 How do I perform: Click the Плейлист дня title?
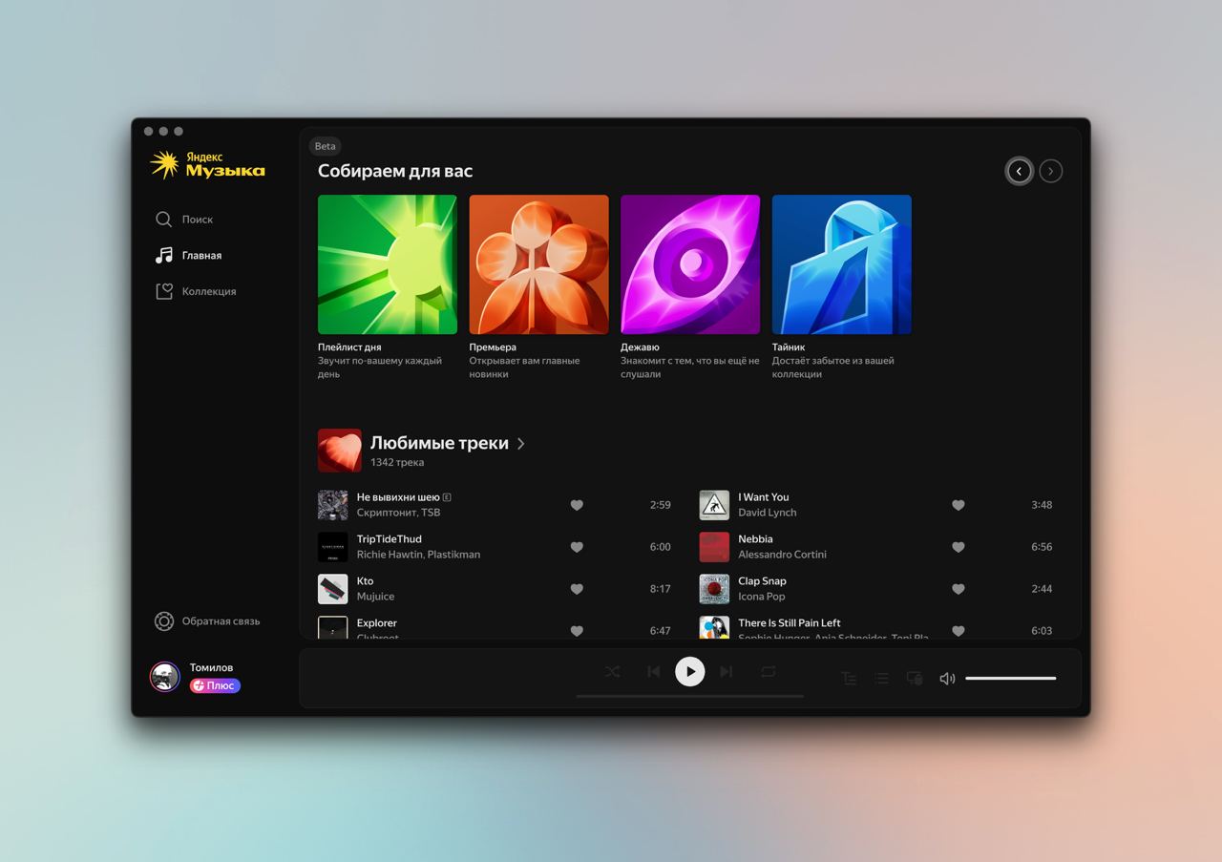pyautogui.click(x=349, y=347)
